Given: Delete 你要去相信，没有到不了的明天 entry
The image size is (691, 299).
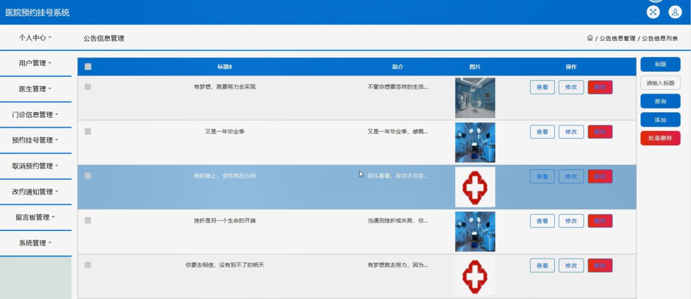Looking at the screenshot, I should click(600, 265).
